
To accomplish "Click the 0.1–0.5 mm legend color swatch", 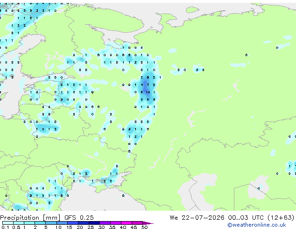I will tap(8, 223).
